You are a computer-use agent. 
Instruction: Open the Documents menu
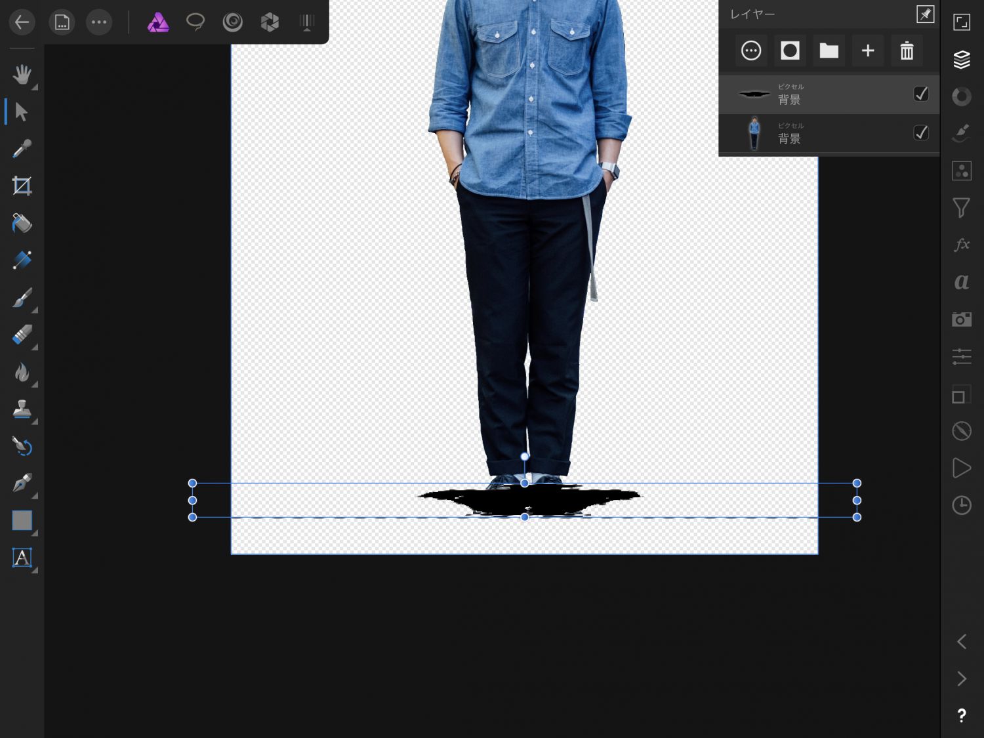[62, 23]
